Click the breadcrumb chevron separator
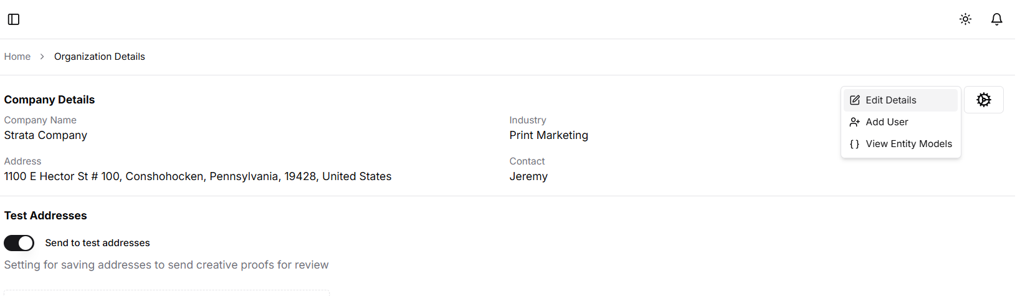The image size is (1020, 296). click(x=42, y=57)
